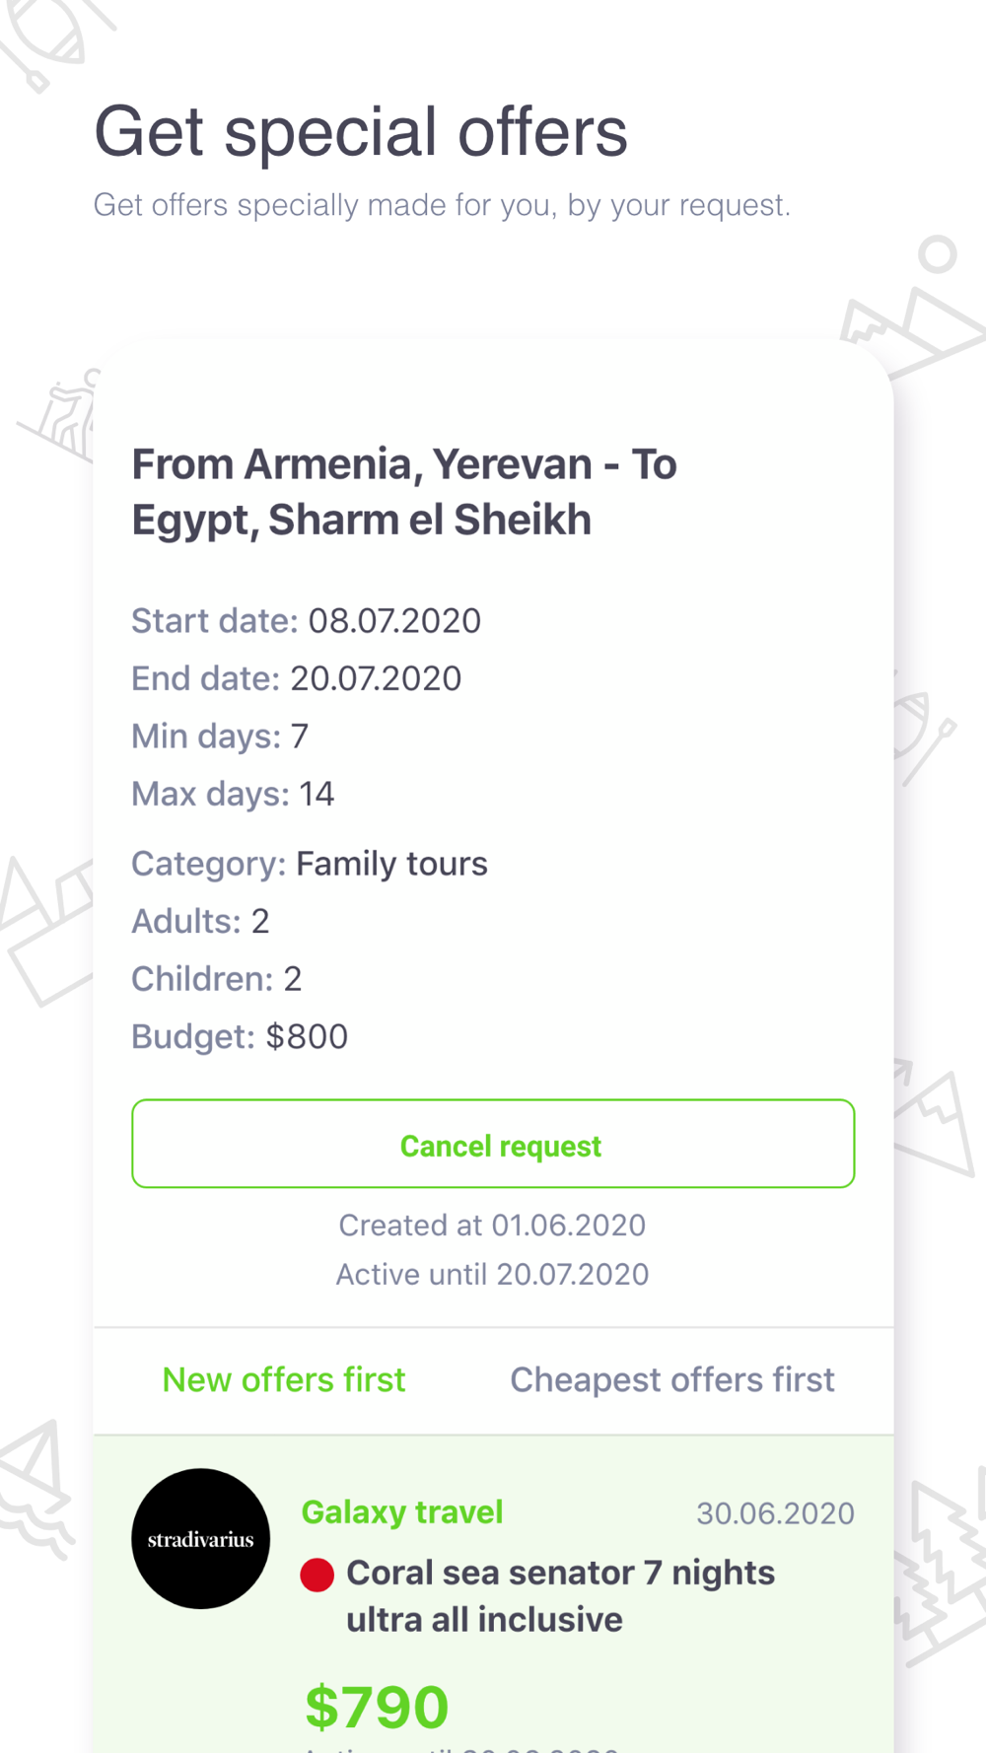Sort by New offers first
986x1753 pixels.
tap(284, 1379)
